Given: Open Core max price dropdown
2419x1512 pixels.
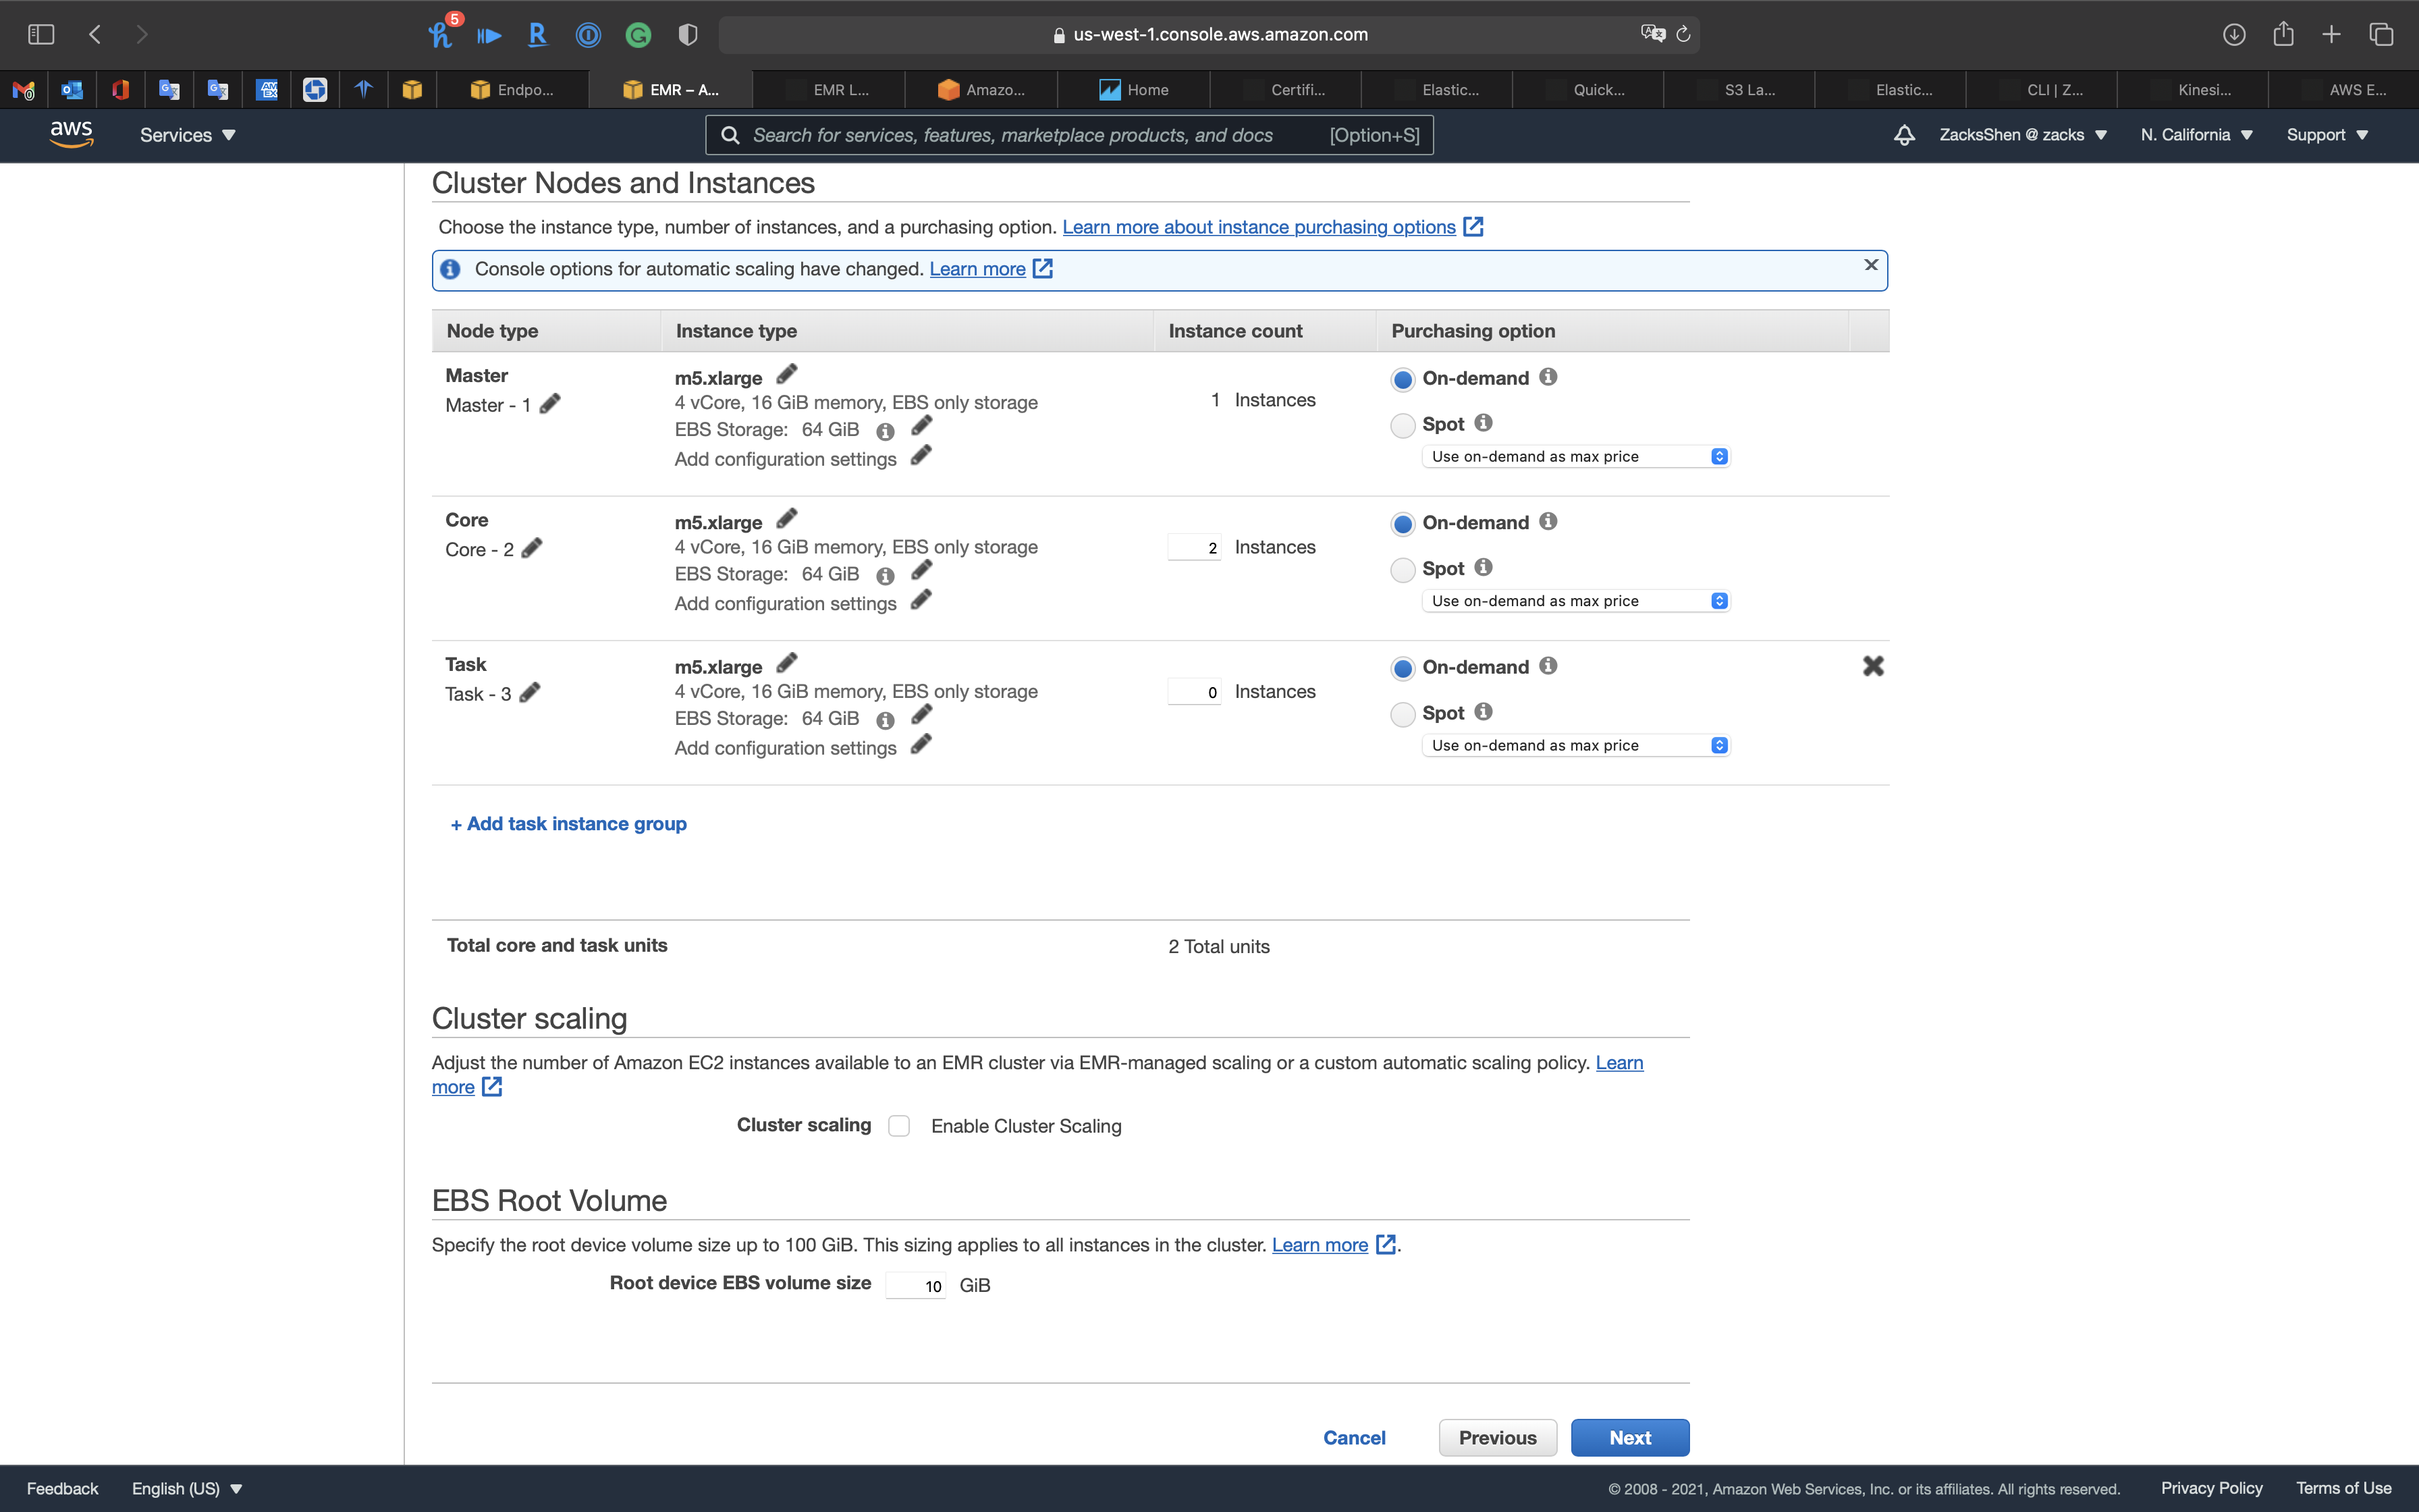Looking at the screenshot, I should [x=1575, y=601].
